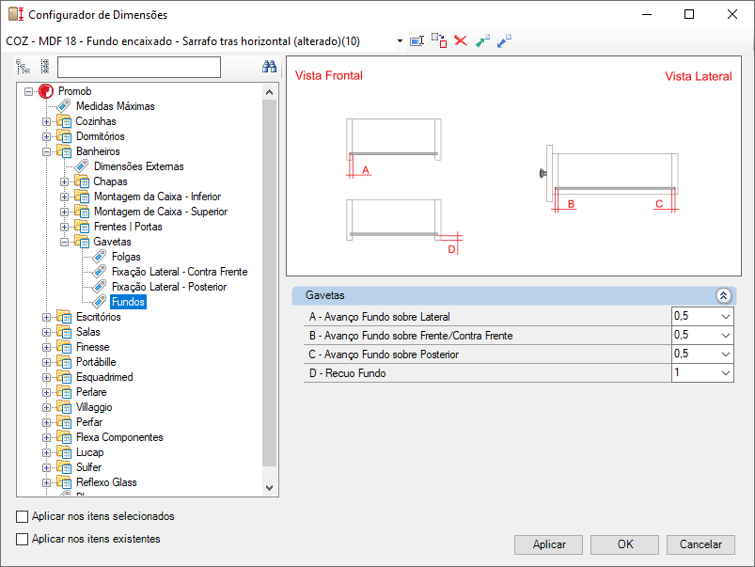
Task: Confirm with the OK button
Action: 624,544
